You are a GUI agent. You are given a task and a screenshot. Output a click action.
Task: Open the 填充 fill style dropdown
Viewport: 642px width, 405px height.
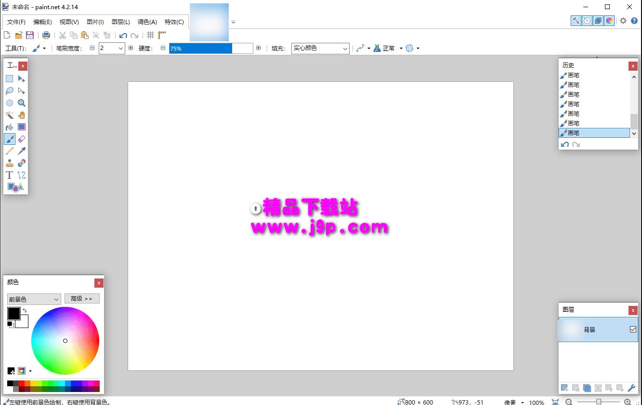(320, 48)
